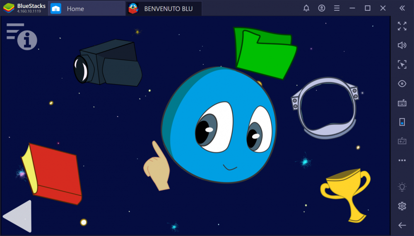Click the video camera icon

[x=108, y=63]
